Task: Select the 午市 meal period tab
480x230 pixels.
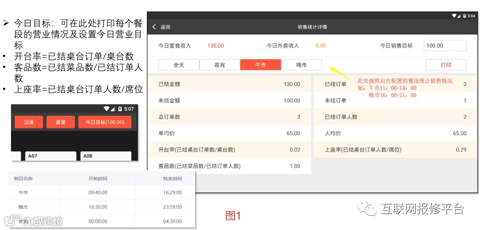Action: pyautogui.click(x=261, y=65)
